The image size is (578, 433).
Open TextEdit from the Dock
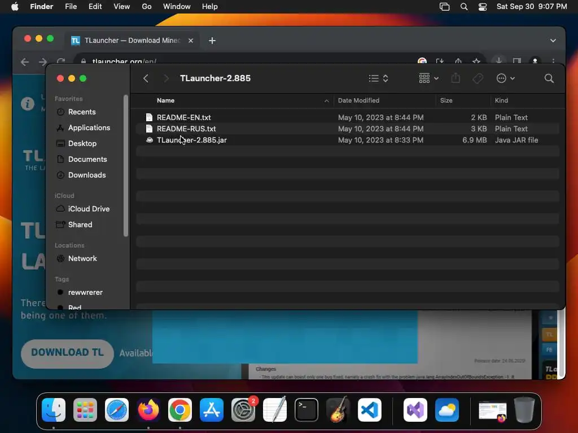(275, 410)
